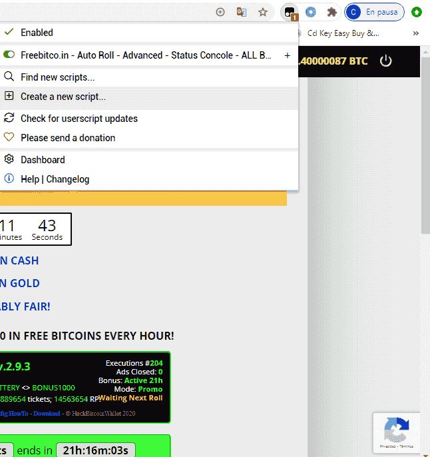The image size is (430, 457).
Task: Click the info icon beside Help
Action: click(9, 179)
